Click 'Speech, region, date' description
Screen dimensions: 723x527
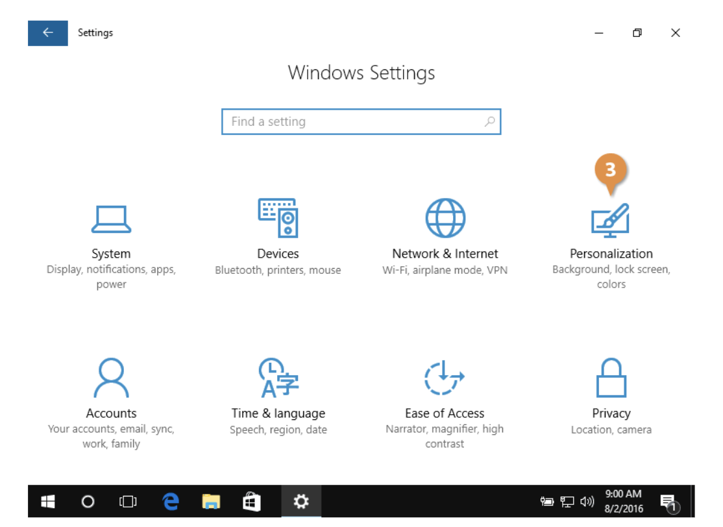(278, 430)
